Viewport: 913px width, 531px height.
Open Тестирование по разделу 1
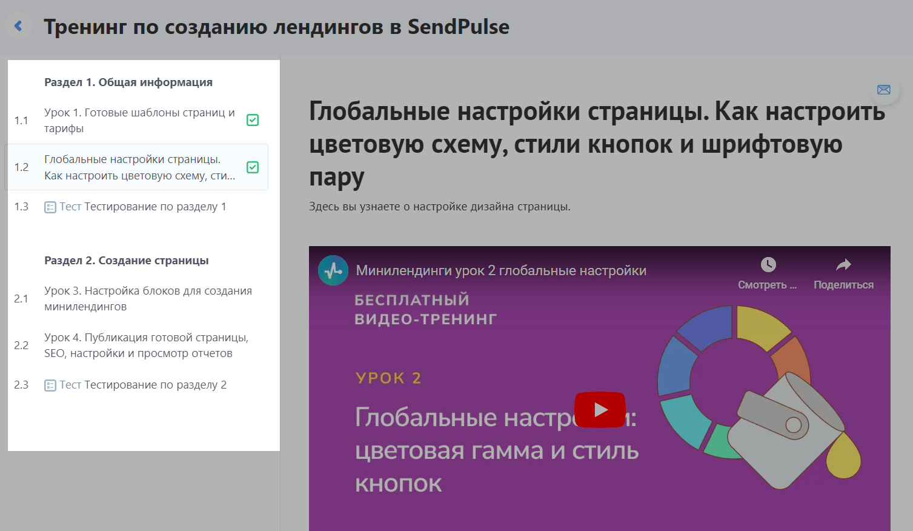click(x=154, y=207)
